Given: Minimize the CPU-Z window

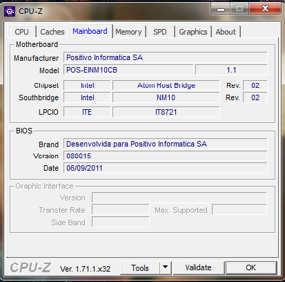Looking at the screenshot, I should (x=220, y=9).
